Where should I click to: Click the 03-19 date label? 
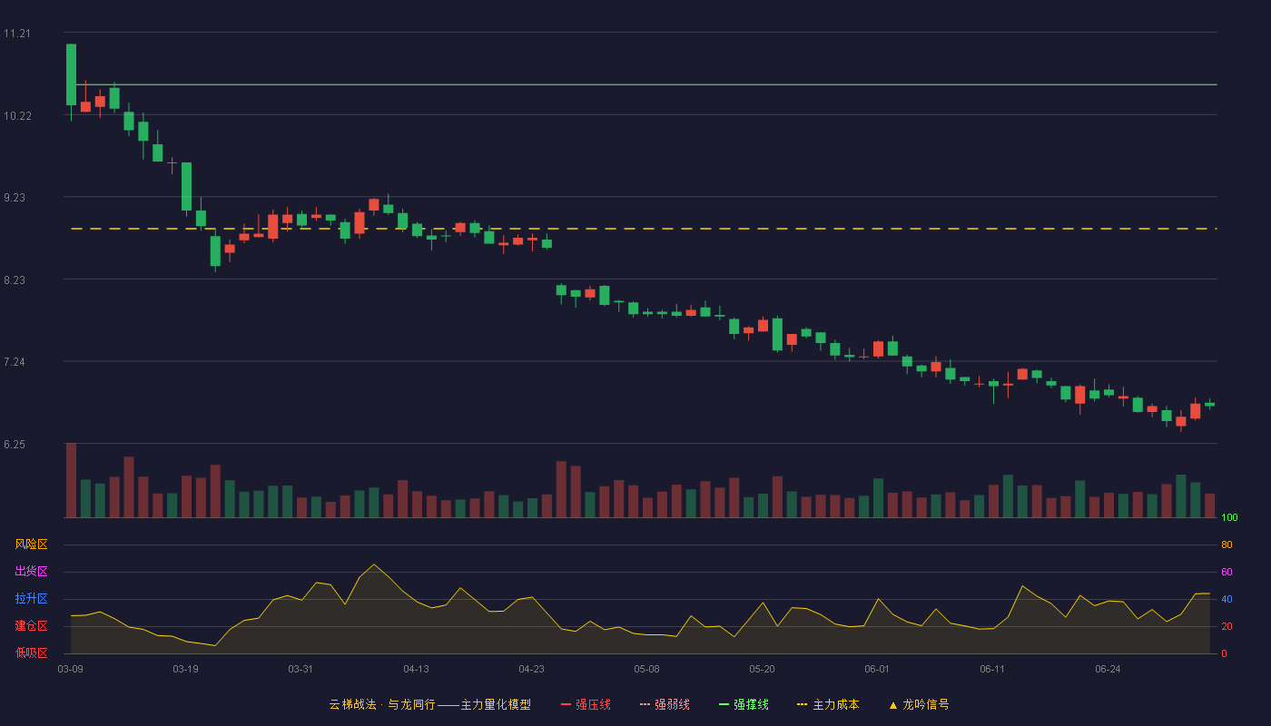185,669
